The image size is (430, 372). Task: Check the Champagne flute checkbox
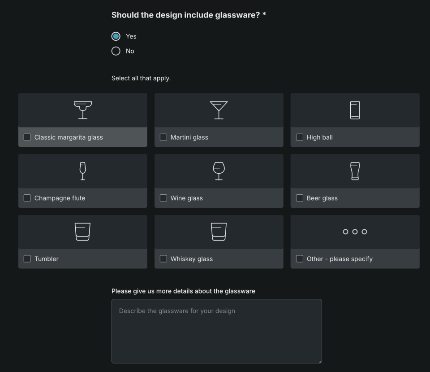tap(27, 198)
